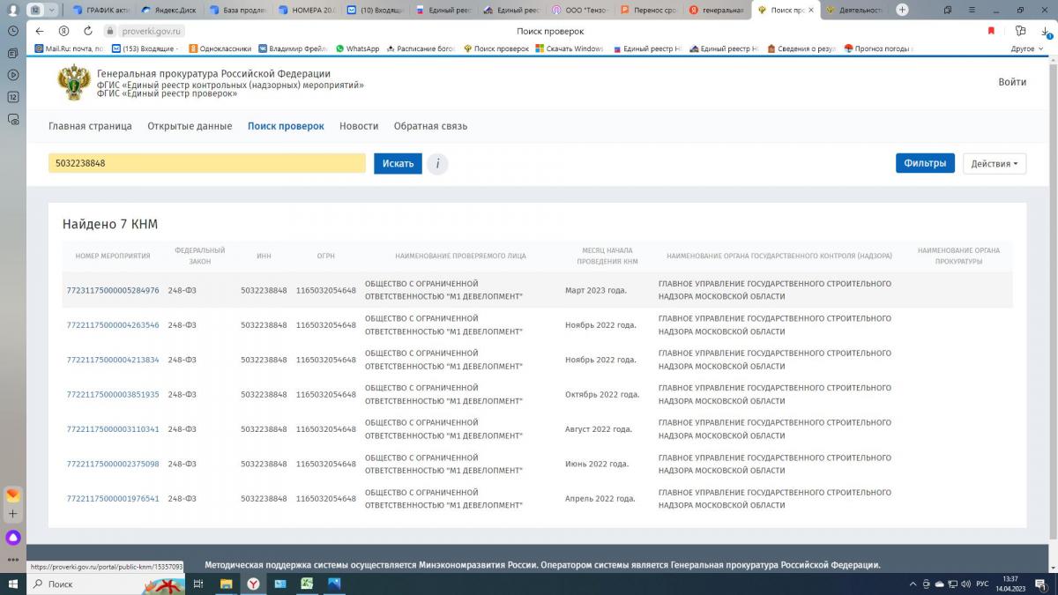Open inspection 77221175000004263546
This screenshot has width=1058, height=595.
point(113,325)
